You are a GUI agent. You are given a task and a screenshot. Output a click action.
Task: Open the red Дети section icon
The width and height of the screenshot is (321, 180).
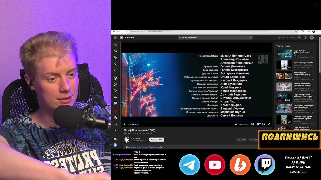click(x=115, y=111)
